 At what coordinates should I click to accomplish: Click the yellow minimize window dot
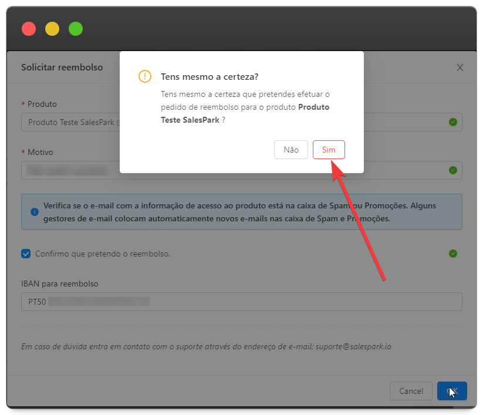point(52,29)
